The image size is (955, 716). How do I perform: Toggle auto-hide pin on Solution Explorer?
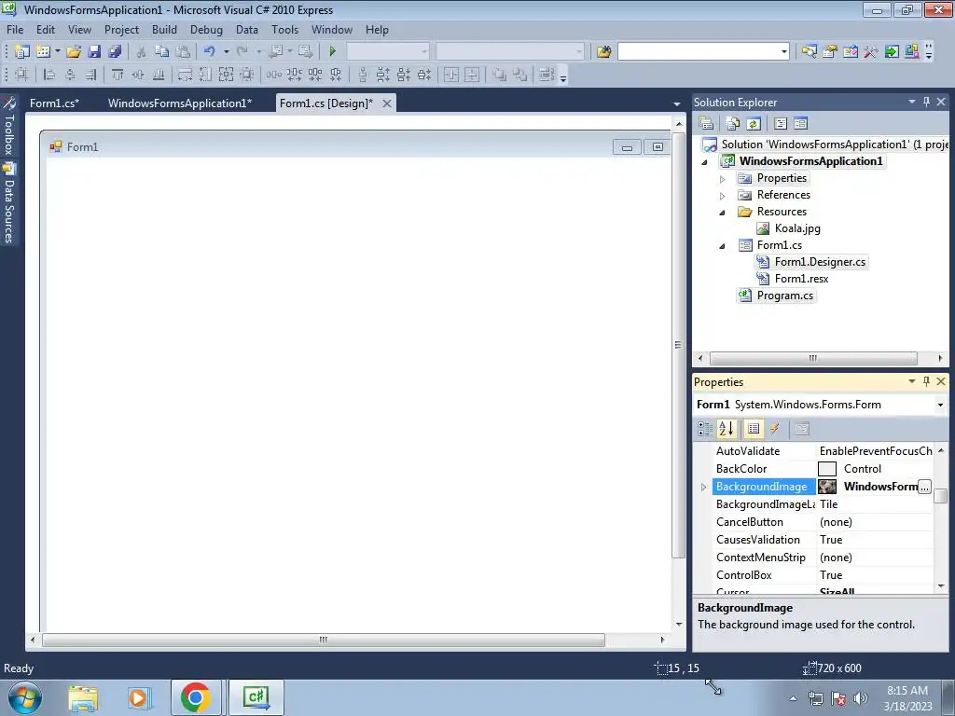(926, 102)
